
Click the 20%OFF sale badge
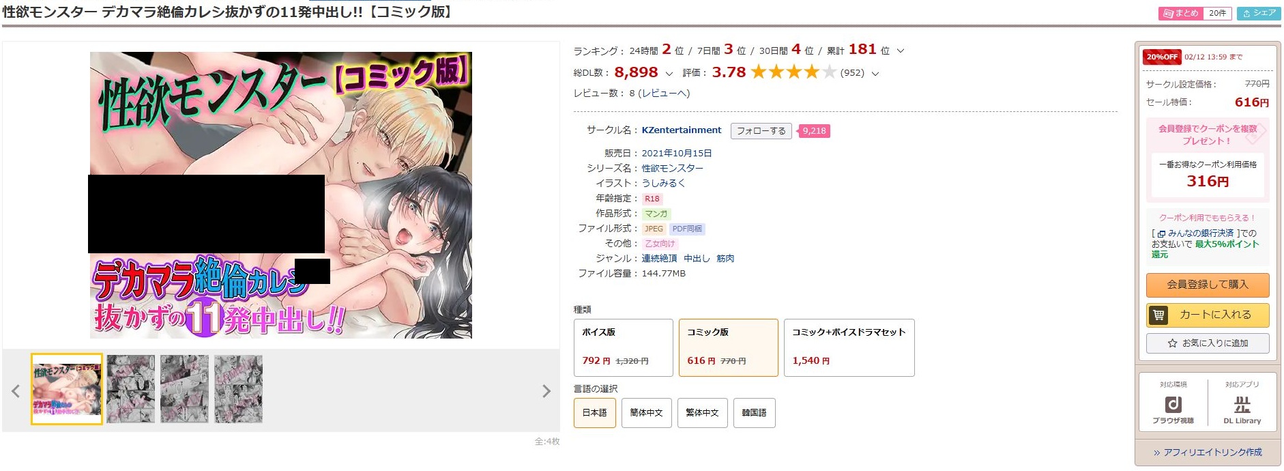(x=1161, y=57)
